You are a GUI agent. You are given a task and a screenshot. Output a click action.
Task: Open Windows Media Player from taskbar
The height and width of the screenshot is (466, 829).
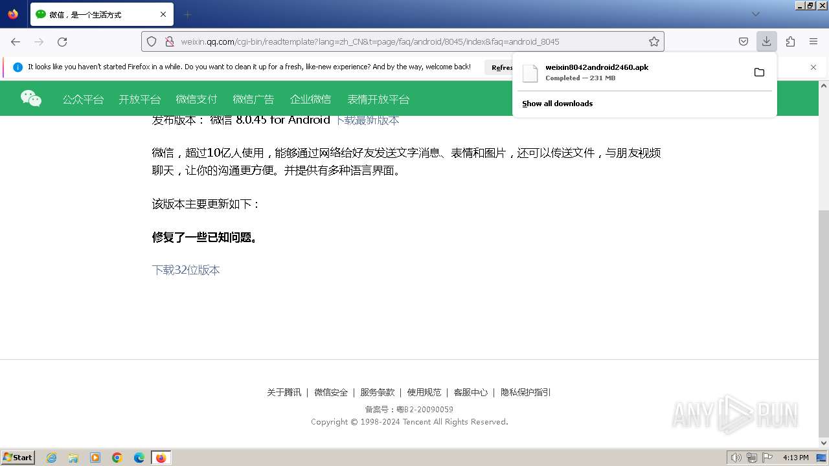coord(95,458)
